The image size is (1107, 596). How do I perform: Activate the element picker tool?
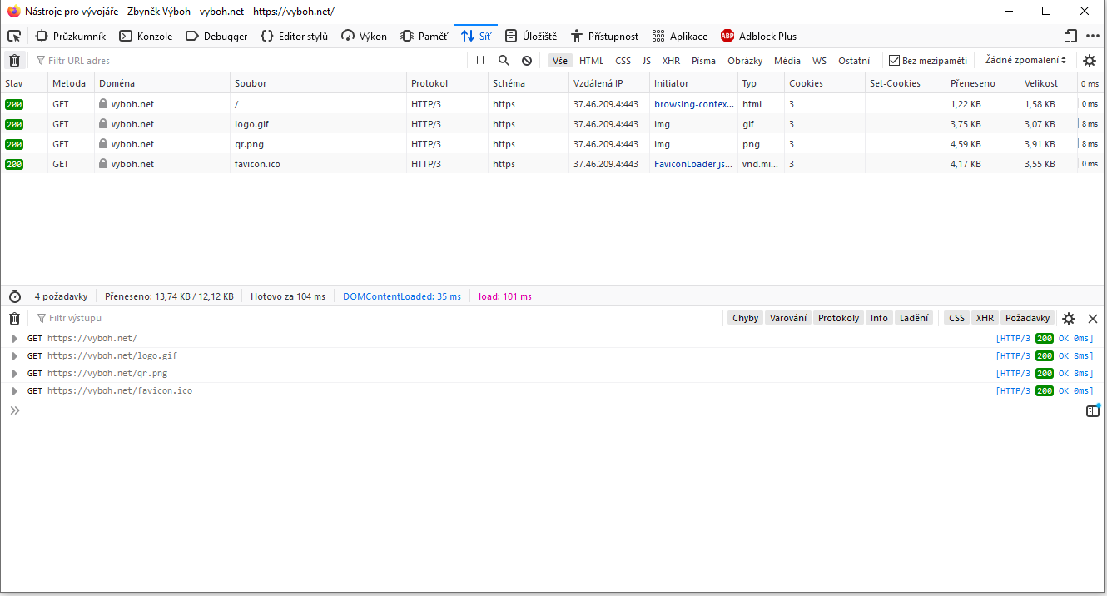click(14, 37)
